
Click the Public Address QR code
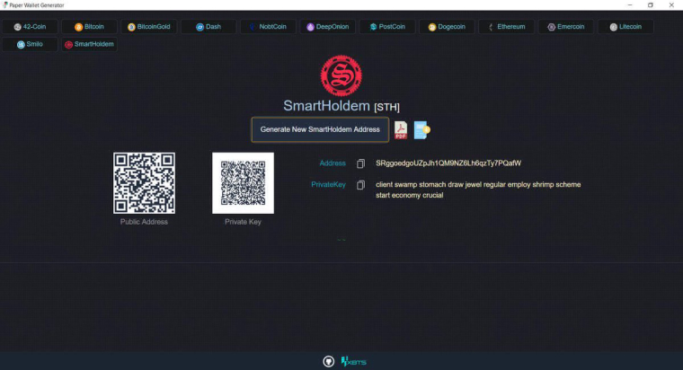coord(144,183)
